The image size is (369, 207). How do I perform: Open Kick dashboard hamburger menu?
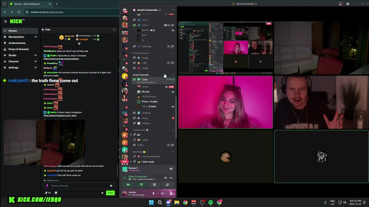[5, 21]
